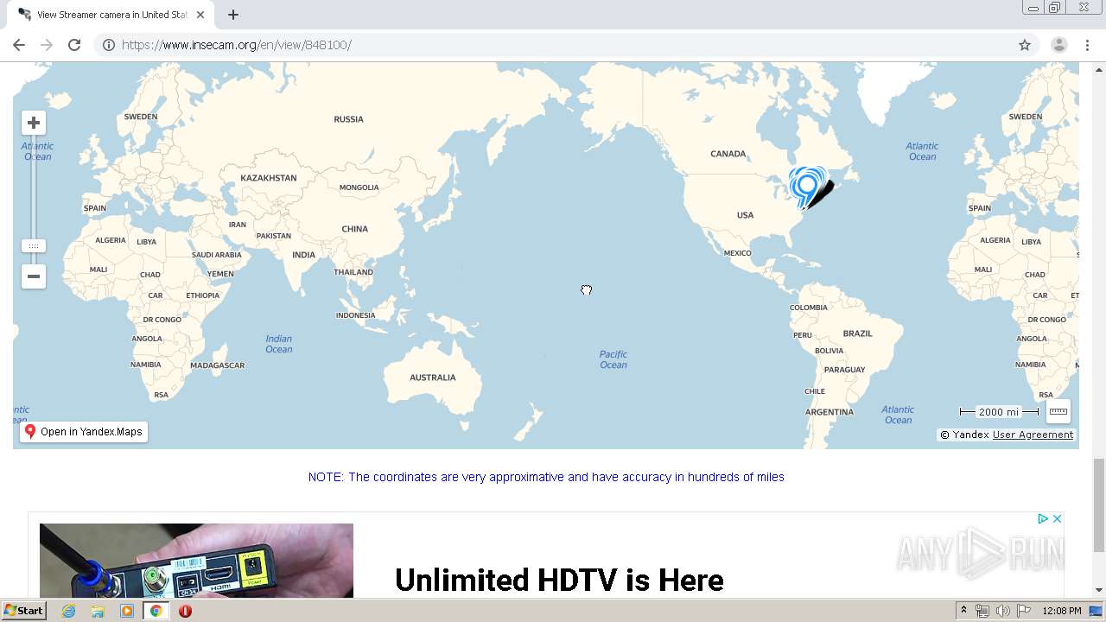This screenshot has width=1106, height=622.
Task: Click the BRAZIL label on map
Action: point(858,333)
